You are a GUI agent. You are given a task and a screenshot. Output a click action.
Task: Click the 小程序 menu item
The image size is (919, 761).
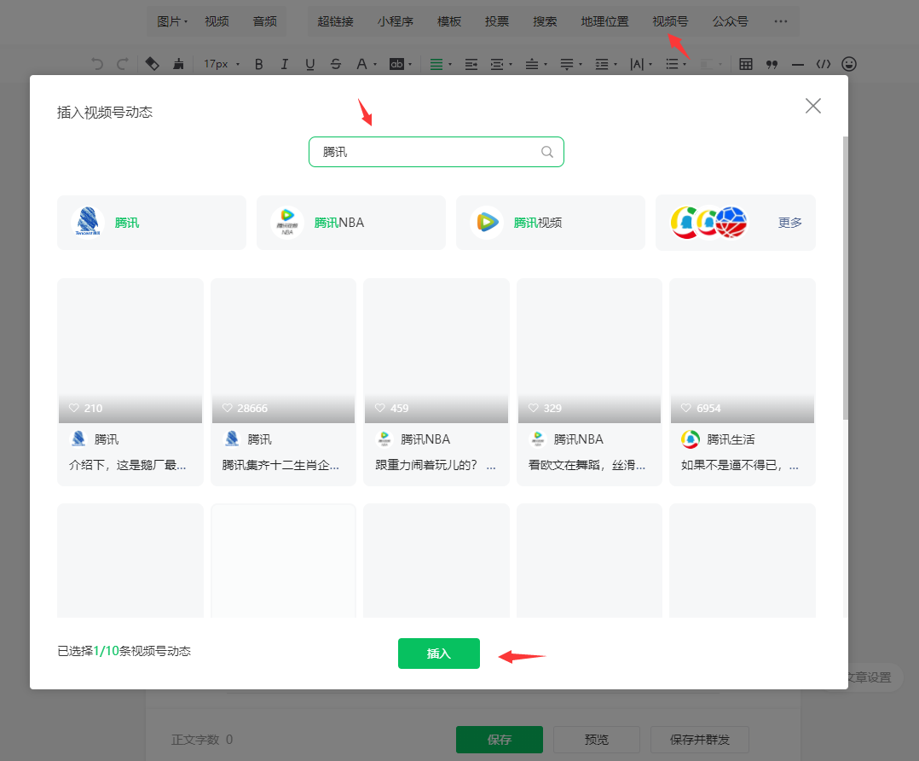[396, 21]
